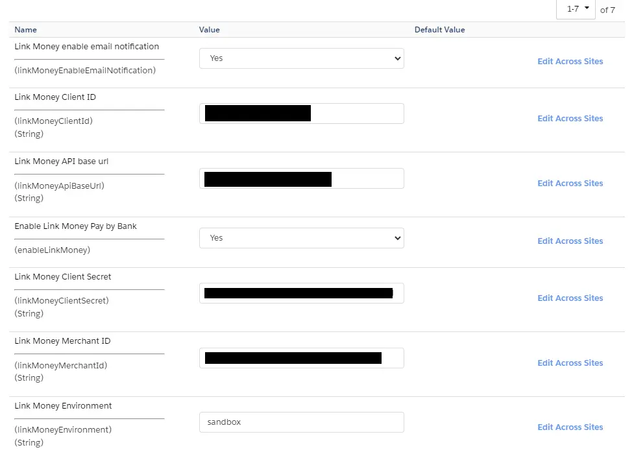Screen dimensions: 634x454
Task: Select the '(linkMoneyEnableEmailNotification)' identifier text
Action: (85, 70)
